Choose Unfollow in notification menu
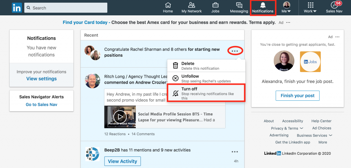Image resolution: width=351 pixels, height=168 pixels. (x=206, y=78)
